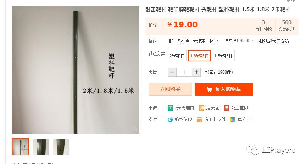Click the 信用卡支付 card icon
The width and height of the screenshot is (305, 164).
click(x=199, y=120)
